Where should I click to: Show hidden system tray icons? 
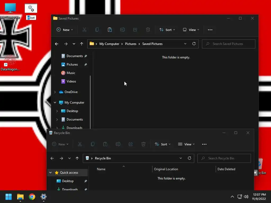pos(232,197)
